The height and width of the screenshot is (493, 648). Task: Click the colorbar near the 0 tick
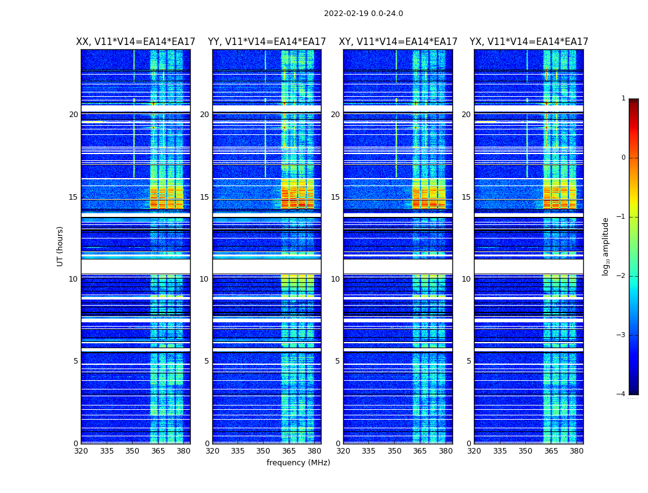click(634, 158)
